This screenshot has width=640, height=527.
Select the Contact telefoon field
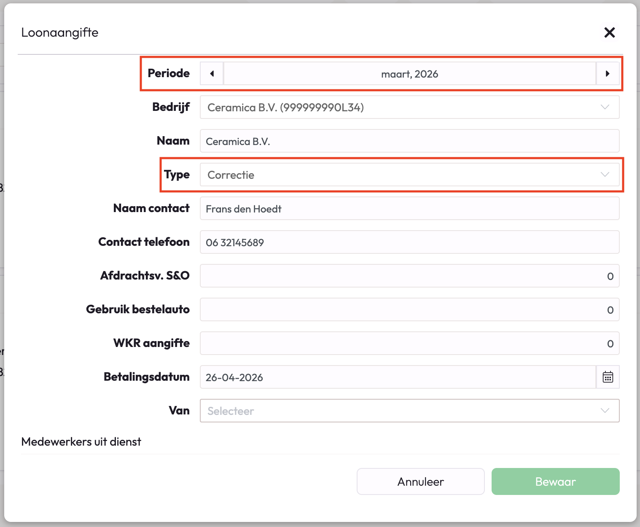409,242
